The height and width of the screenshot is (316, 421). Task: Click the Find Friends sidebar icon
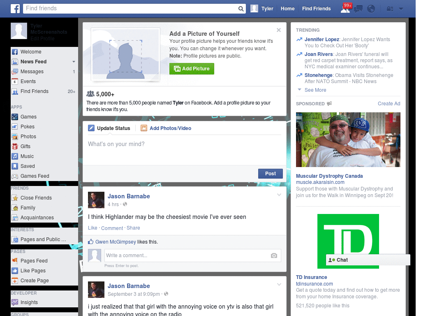coord(15,91)
